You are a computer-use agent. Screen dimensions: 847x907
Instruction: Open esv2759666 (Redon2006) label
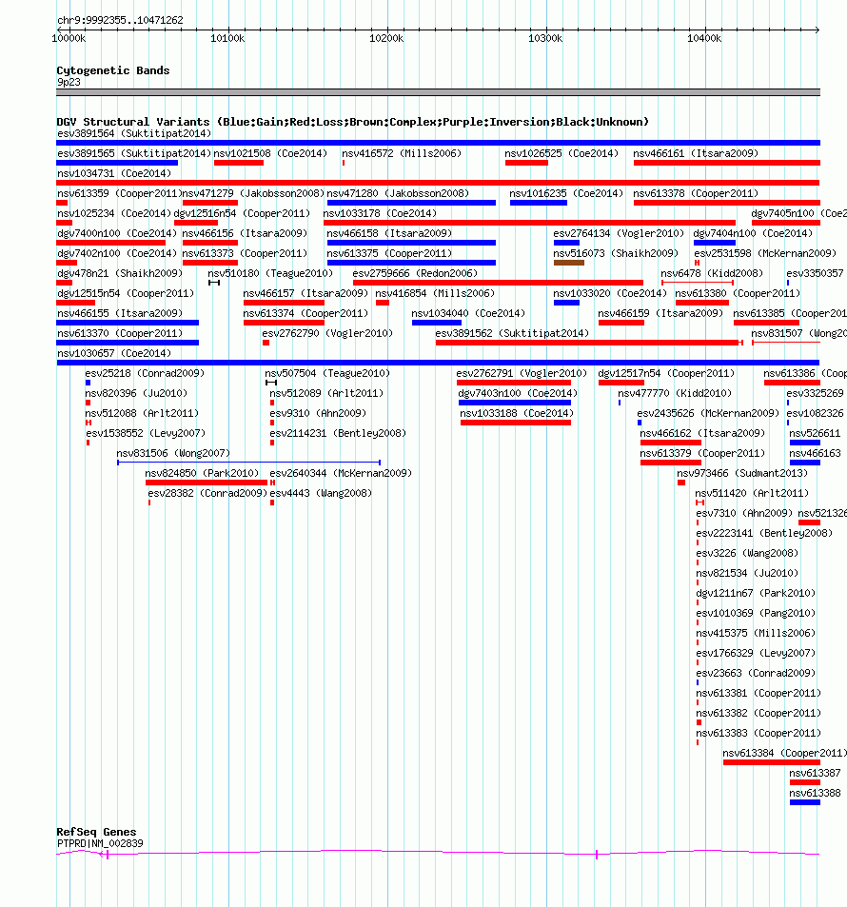pos(415,273)
